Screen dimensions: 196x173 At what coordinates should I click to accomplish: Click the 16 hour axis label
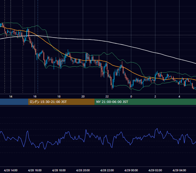coord(35,97)
